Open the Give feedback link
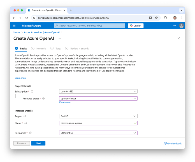 [x=173, y=144]
